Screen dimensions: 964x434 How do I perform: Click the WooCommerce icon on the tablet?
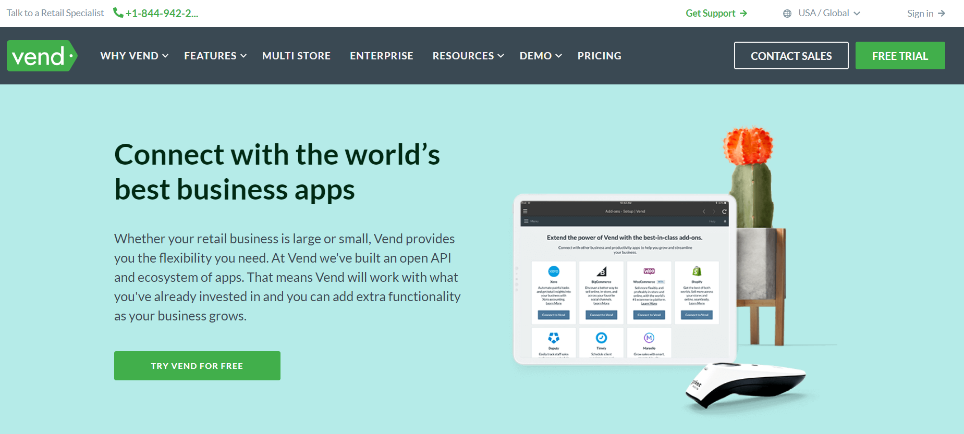[x=649, y=271]
